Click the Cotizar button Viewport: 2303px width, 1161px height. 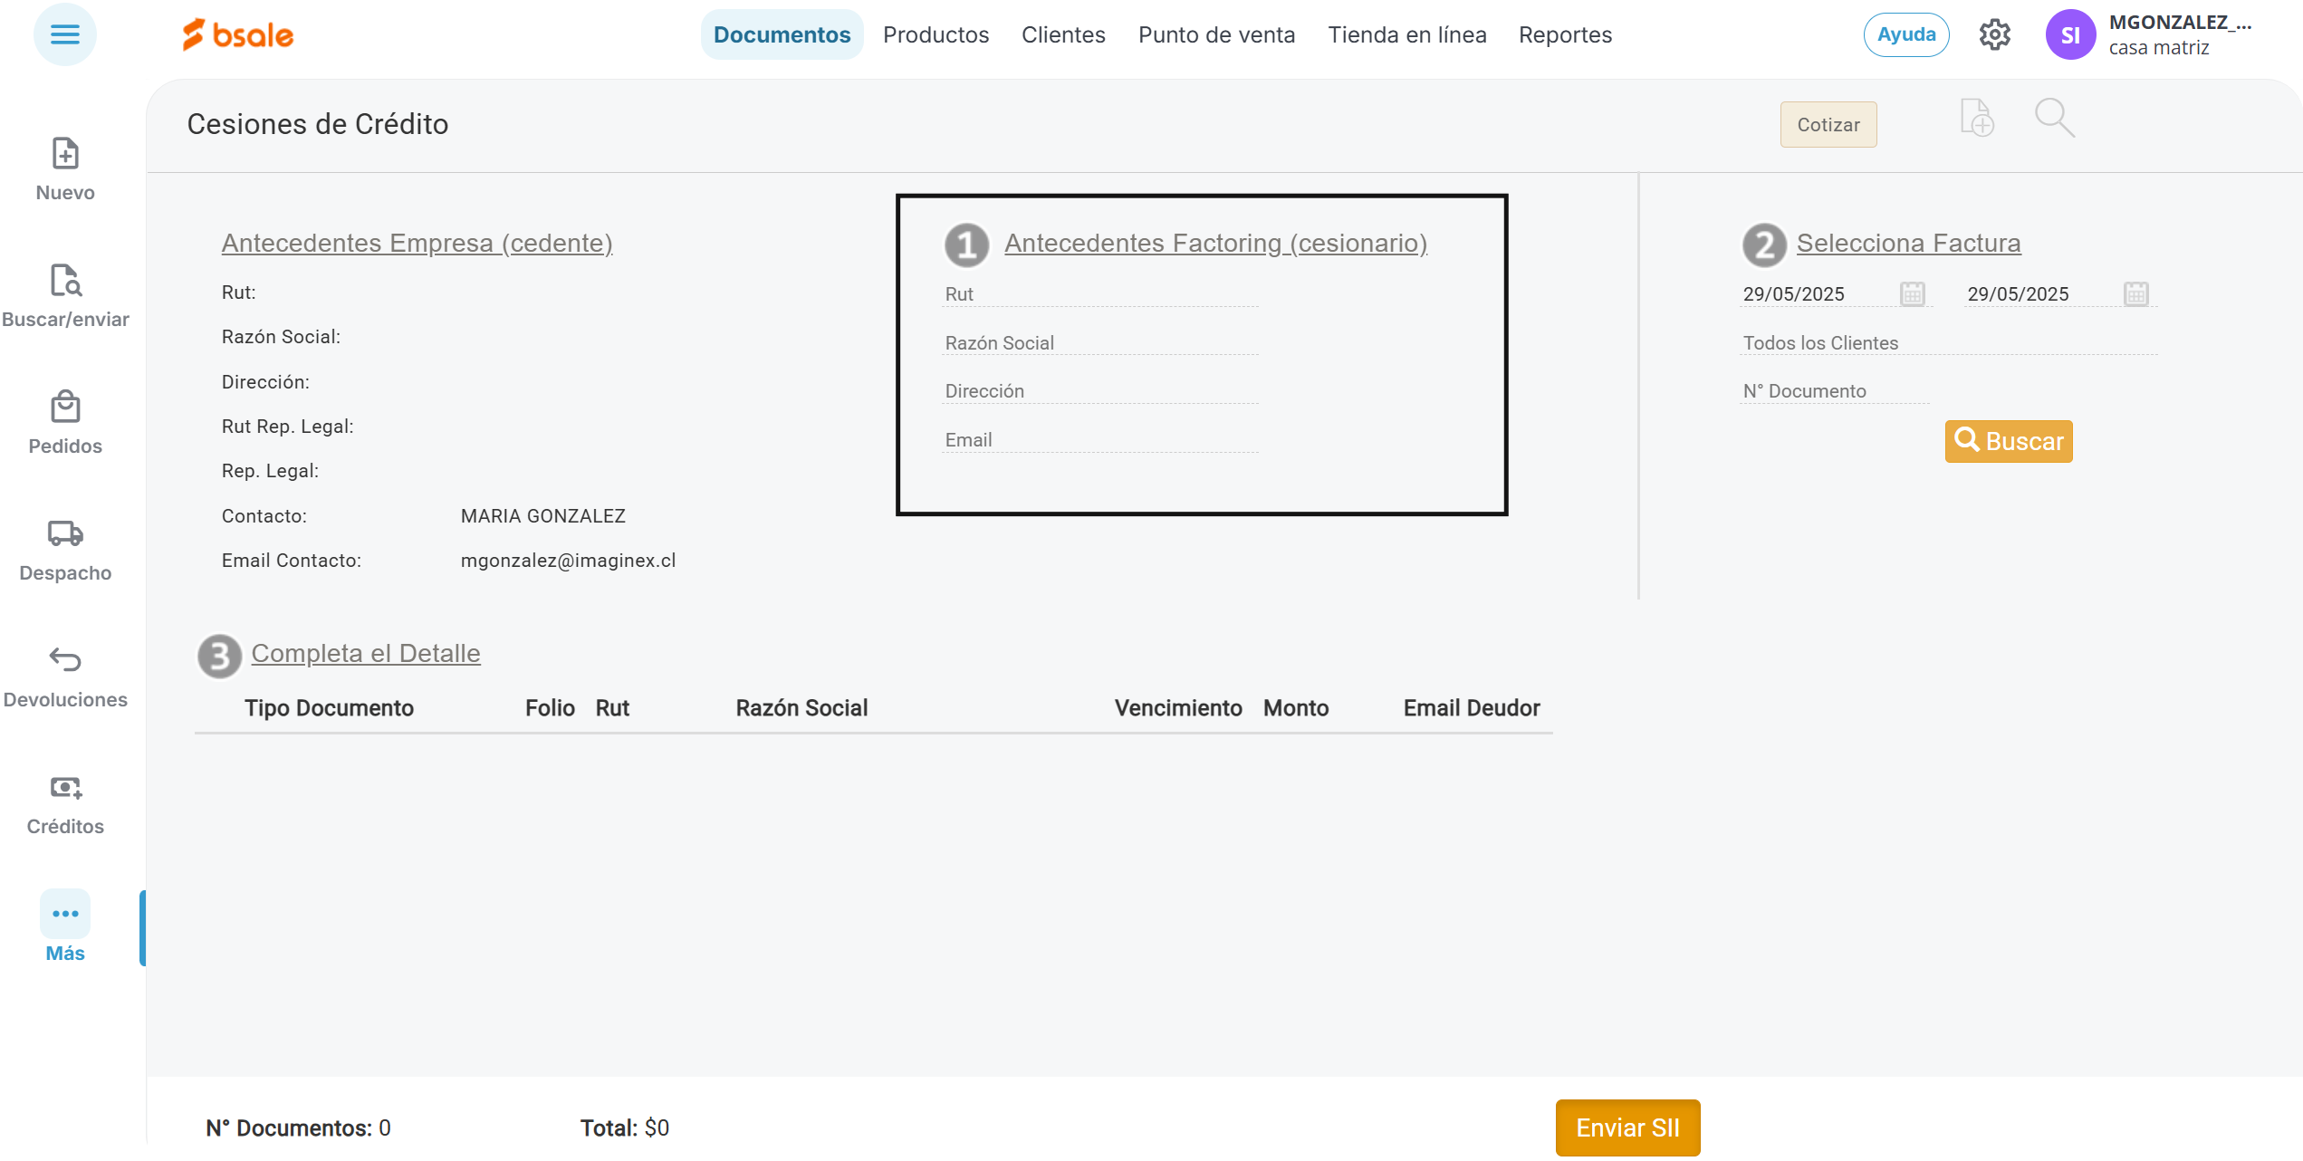pos(1828,125)
